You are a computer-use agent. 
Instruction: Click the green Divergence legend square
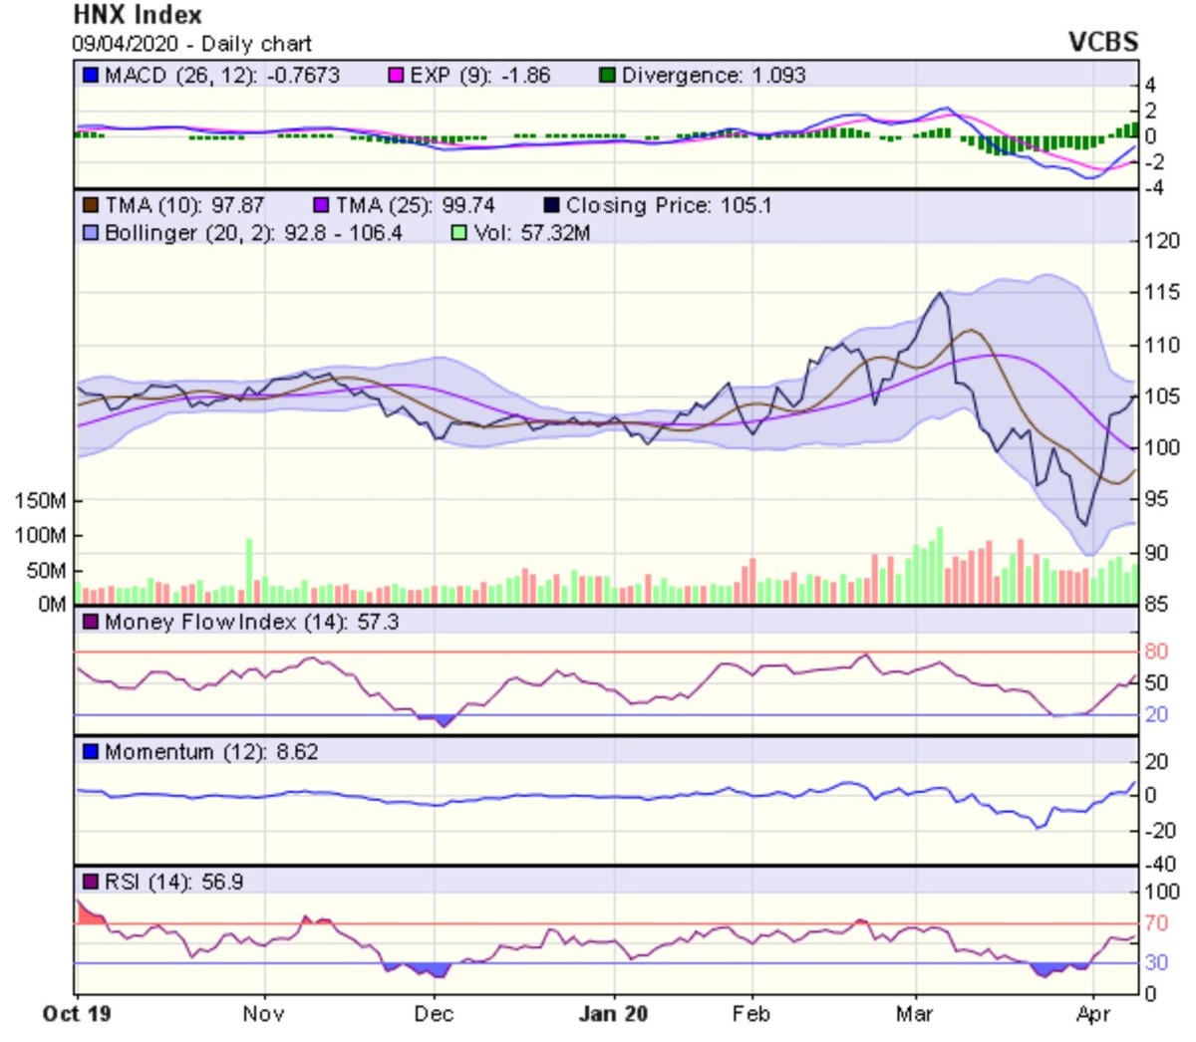pos(607,76)
